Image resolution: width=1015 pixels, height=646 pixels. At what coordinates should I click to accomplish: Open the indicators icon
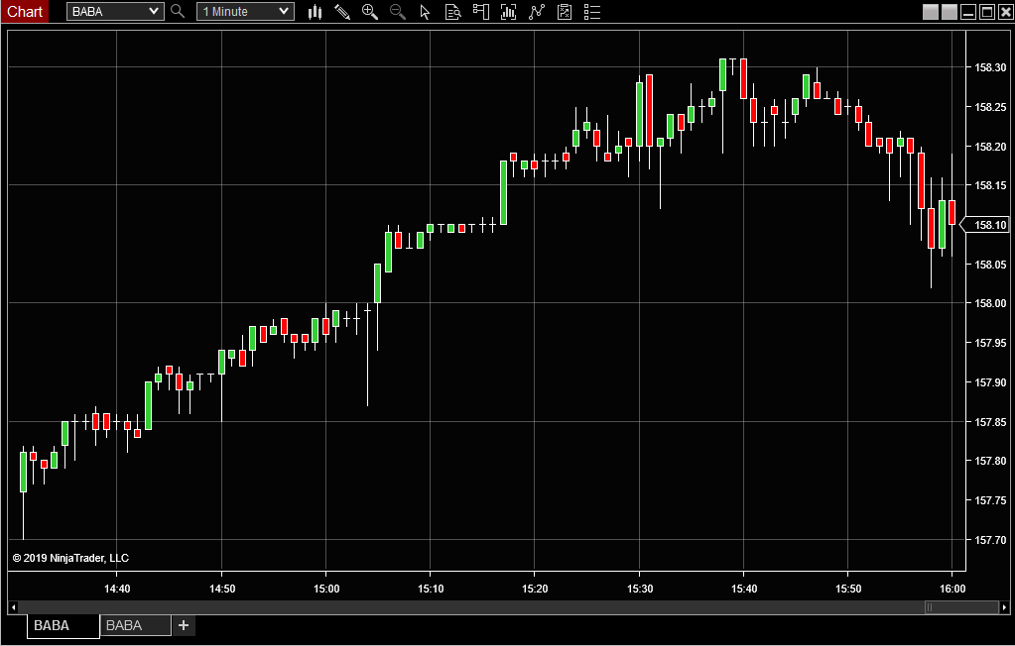pos(537,12)
